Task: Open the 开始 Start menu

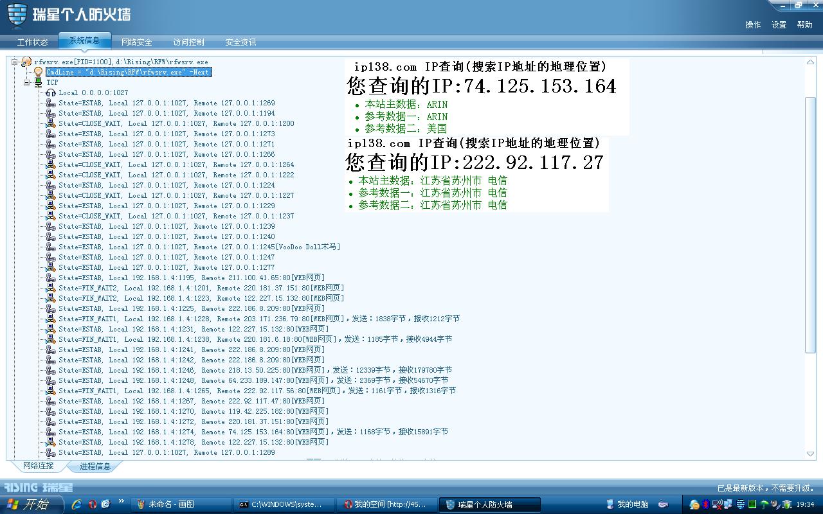Action: coord(32,504)
